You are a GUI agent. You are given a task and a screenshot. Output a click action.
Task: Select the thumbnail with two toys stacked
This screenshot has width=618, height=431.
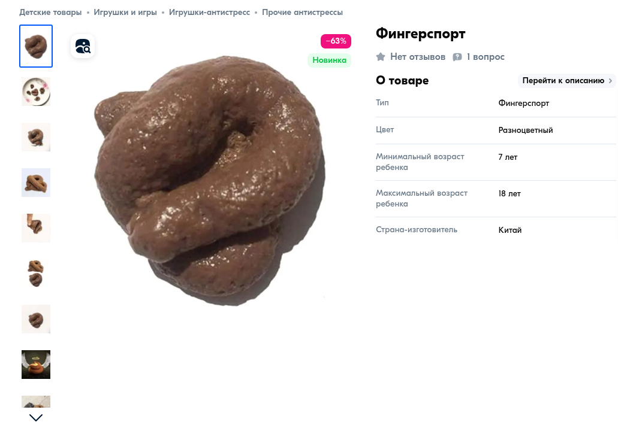coord(36,274)
